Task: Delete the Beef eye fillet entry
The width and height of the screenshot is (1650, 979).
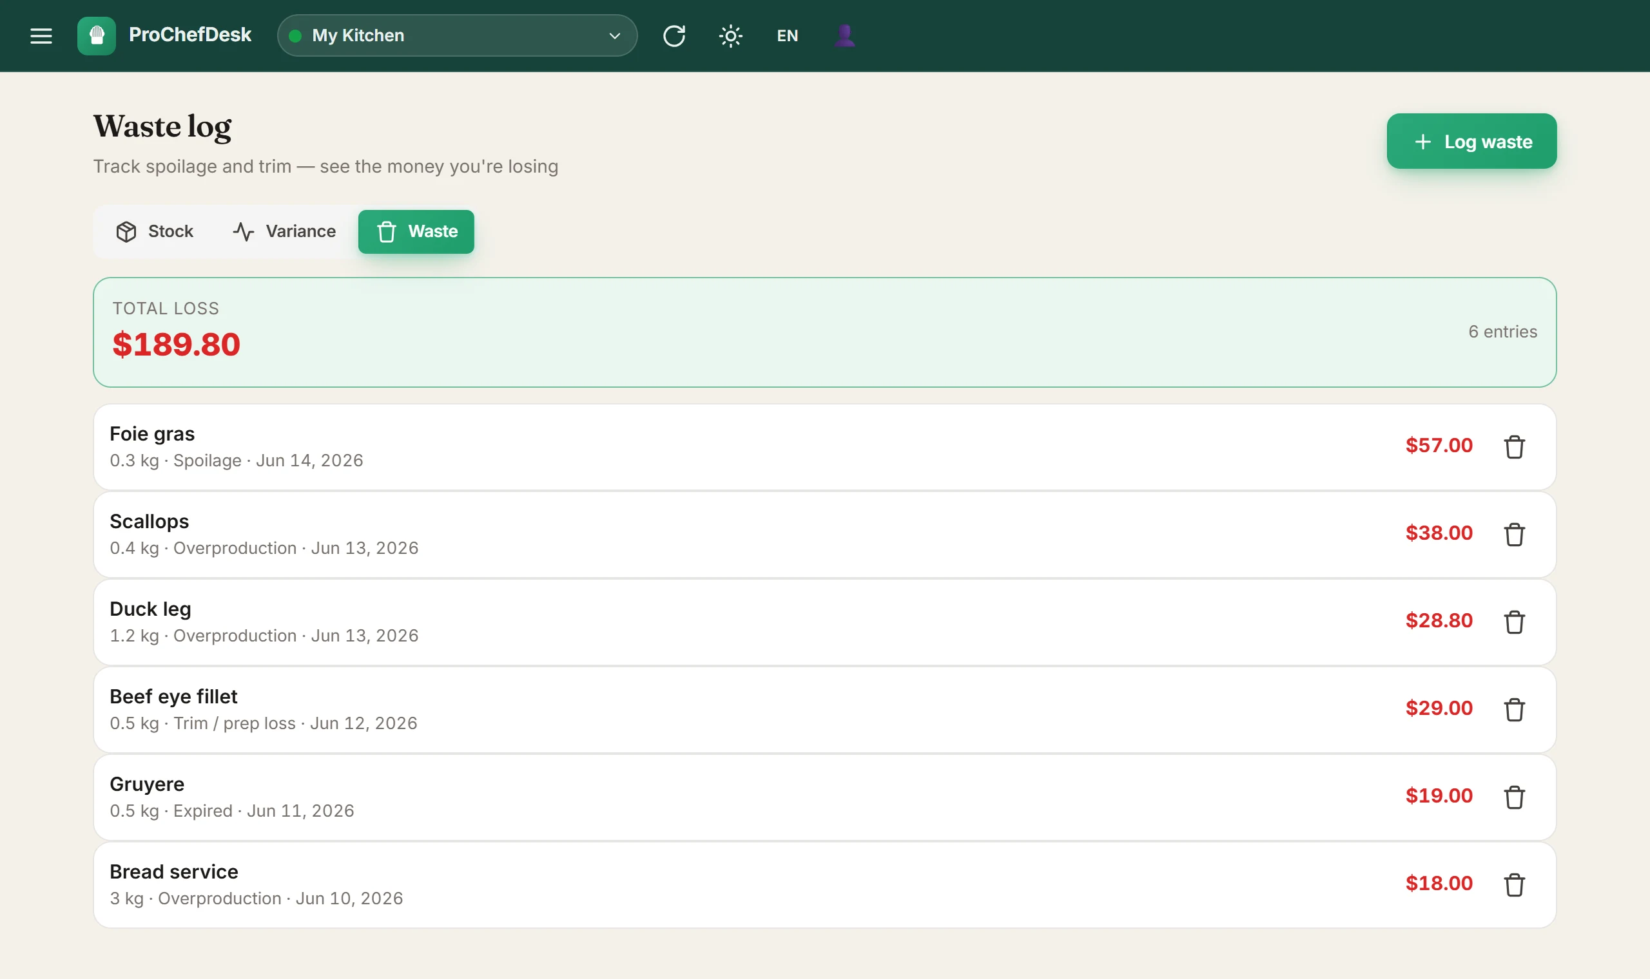Action: coord(1514,710)
